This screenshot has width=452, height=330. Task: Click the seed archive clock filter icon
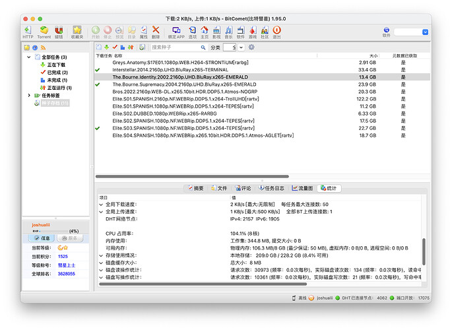(x=142, y=48)
